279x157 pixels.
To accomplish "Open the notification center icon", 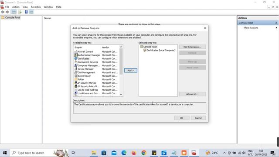I will click(272, 153).
